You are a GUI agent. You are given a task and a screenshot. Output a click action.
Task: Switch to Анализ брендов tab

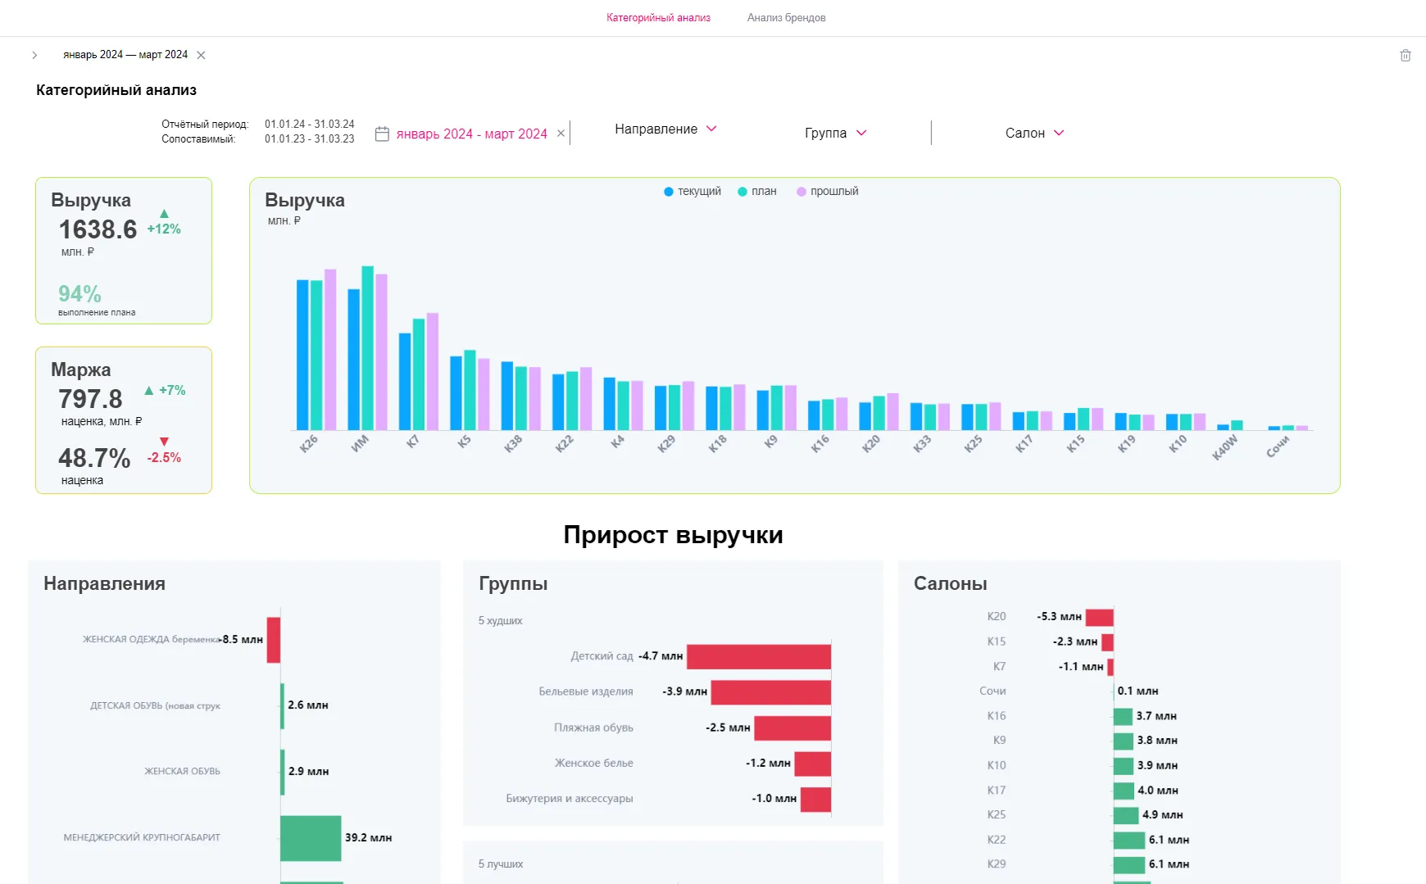(786, 18)
